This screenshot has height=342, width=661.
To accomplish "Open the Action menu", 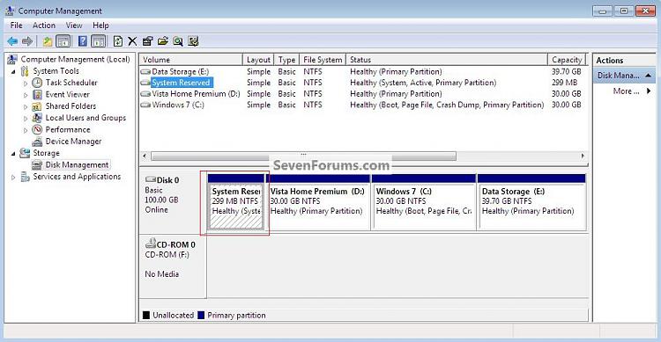I will [44, 25].
